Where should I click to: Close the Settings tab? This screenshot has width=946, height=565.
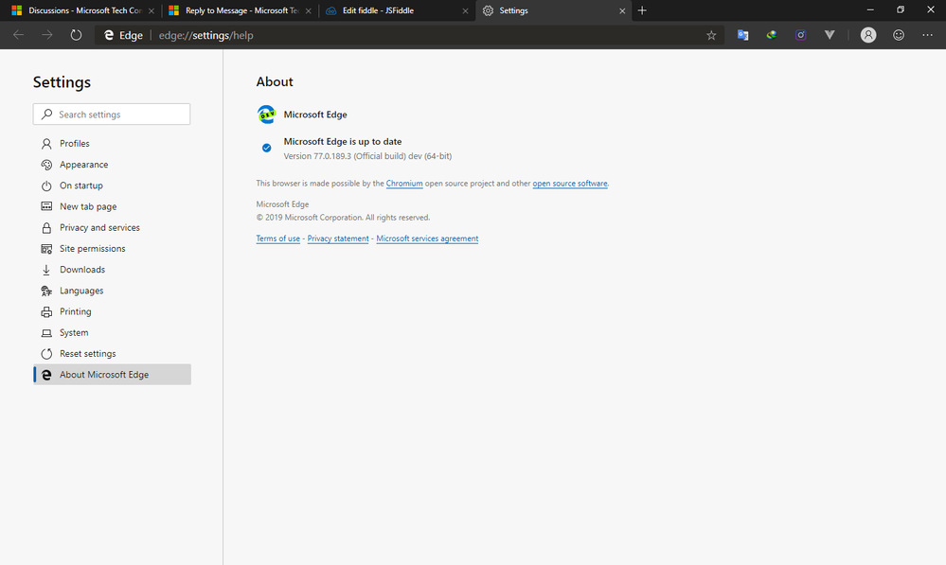click(622, 10)
